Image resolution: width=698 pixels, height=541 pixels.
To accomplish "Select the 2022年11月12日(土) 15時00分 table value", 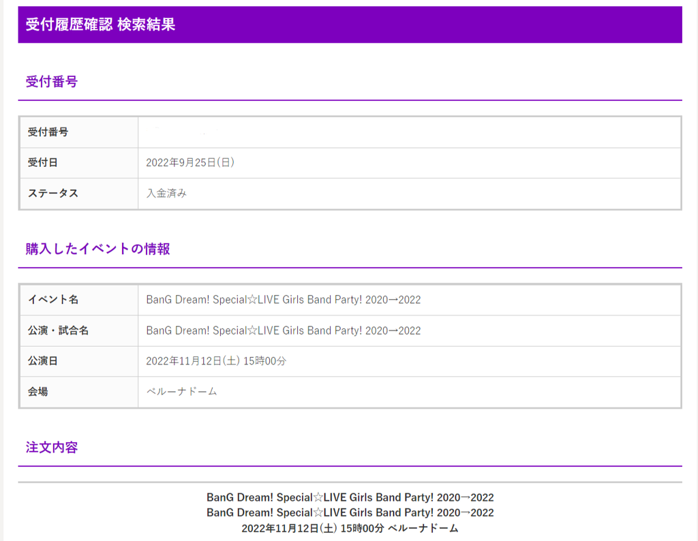I will (x=216, y=361).
